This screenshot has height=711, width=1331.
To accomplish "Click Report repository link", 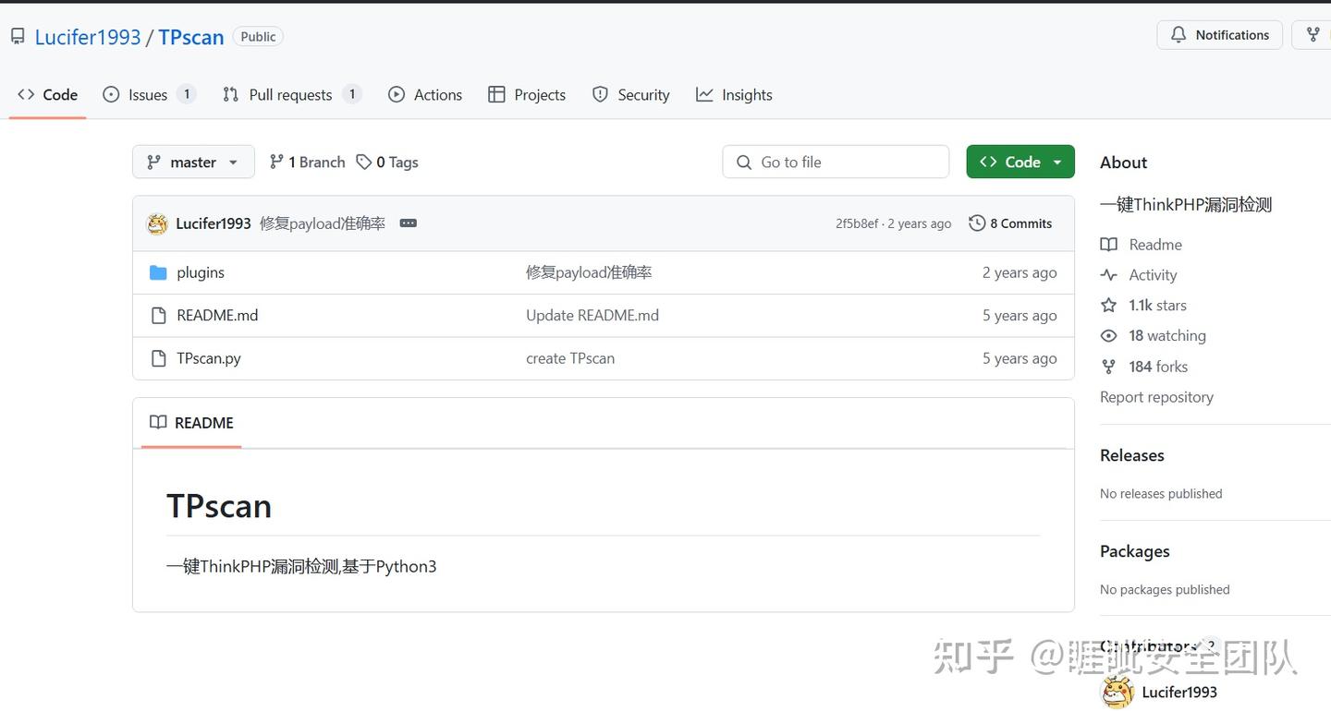I will (x=1156, y=397).
